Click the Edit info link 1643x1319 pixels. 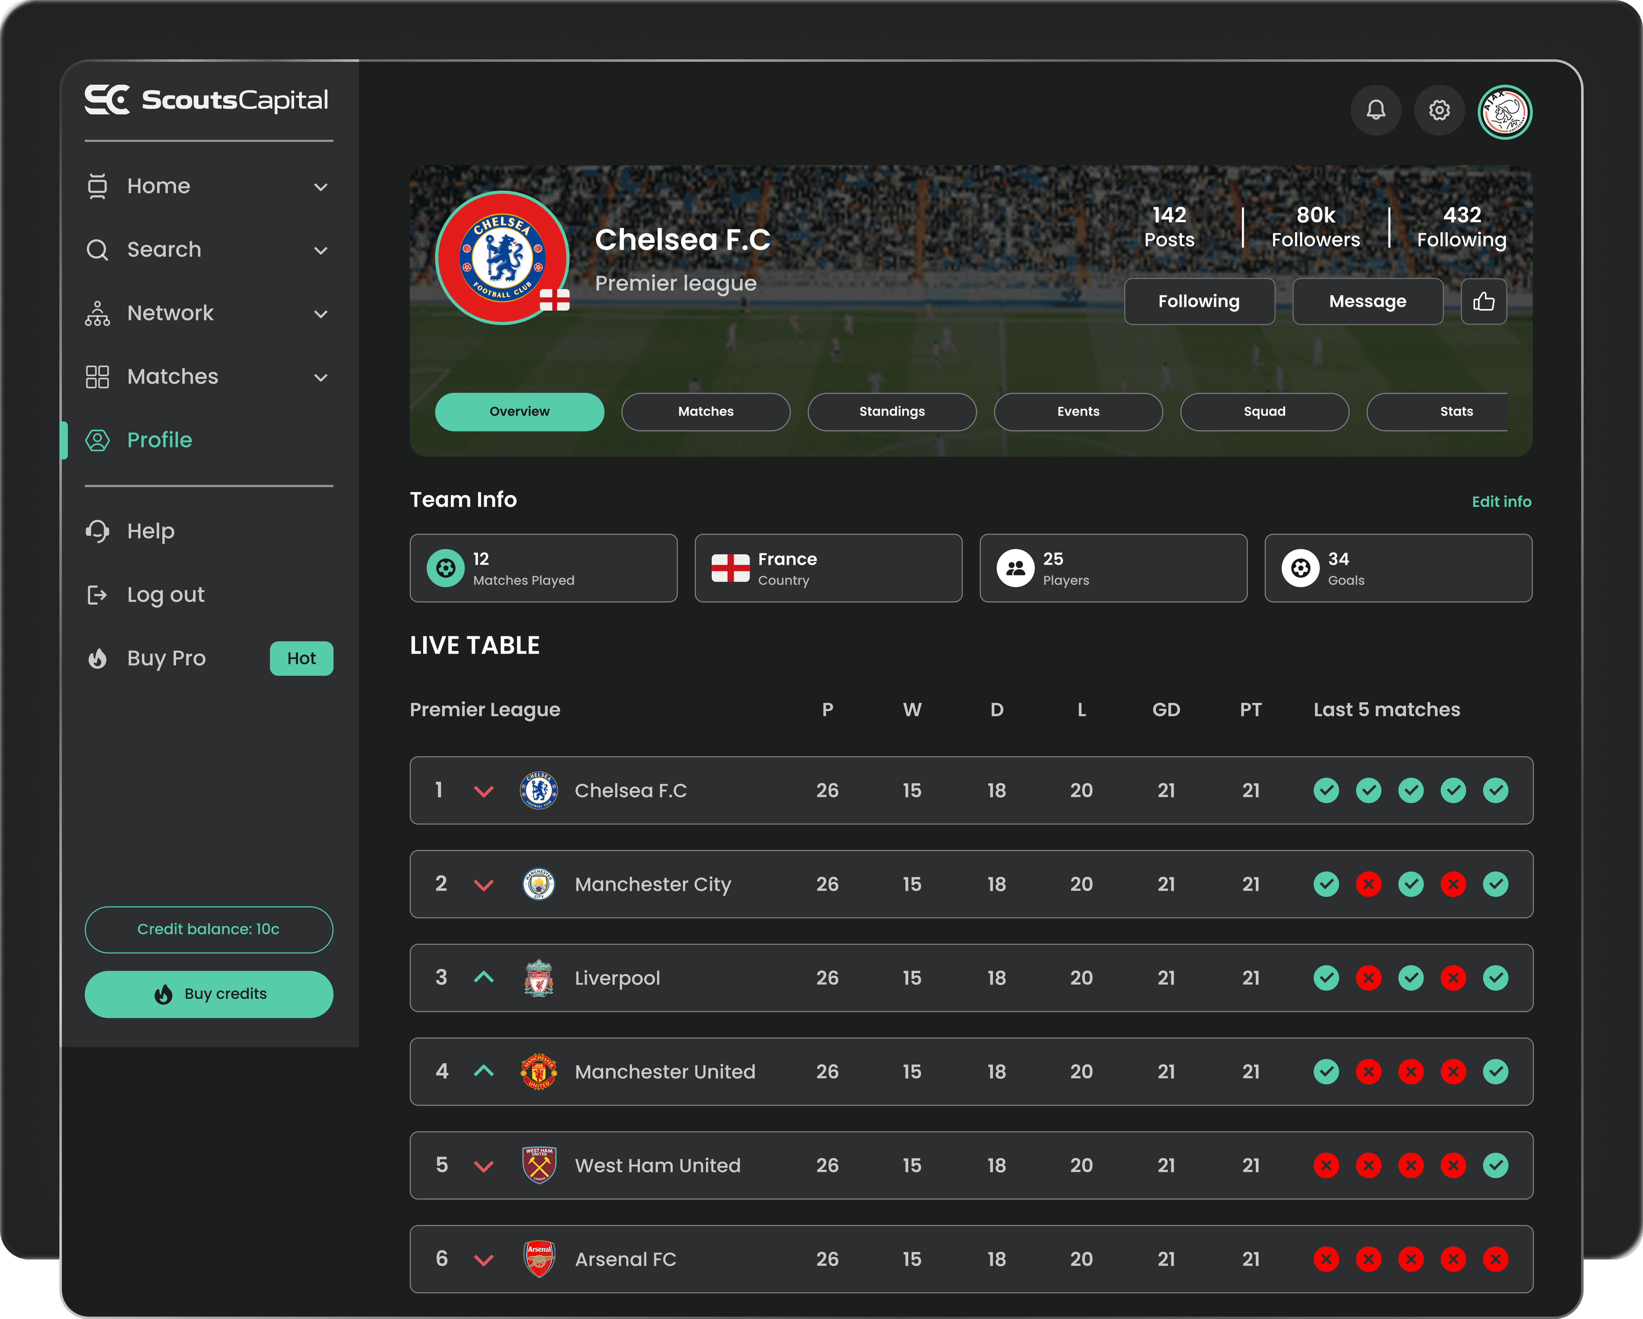[1501, 502]
